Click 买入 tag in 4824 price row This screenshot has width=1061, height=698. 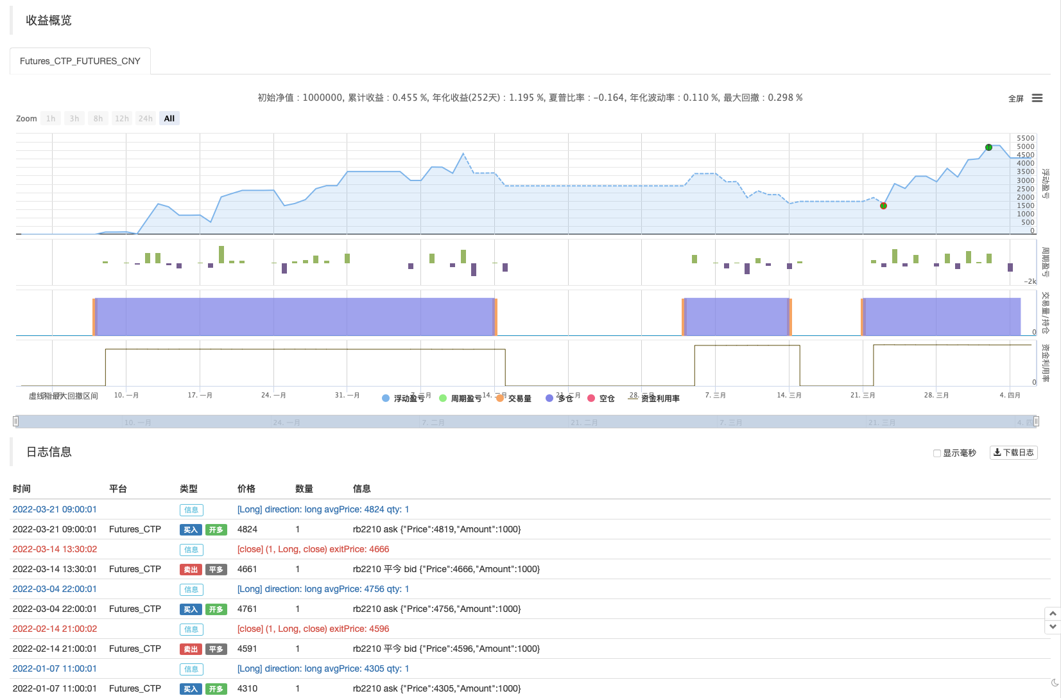click(x=191, y=530)
